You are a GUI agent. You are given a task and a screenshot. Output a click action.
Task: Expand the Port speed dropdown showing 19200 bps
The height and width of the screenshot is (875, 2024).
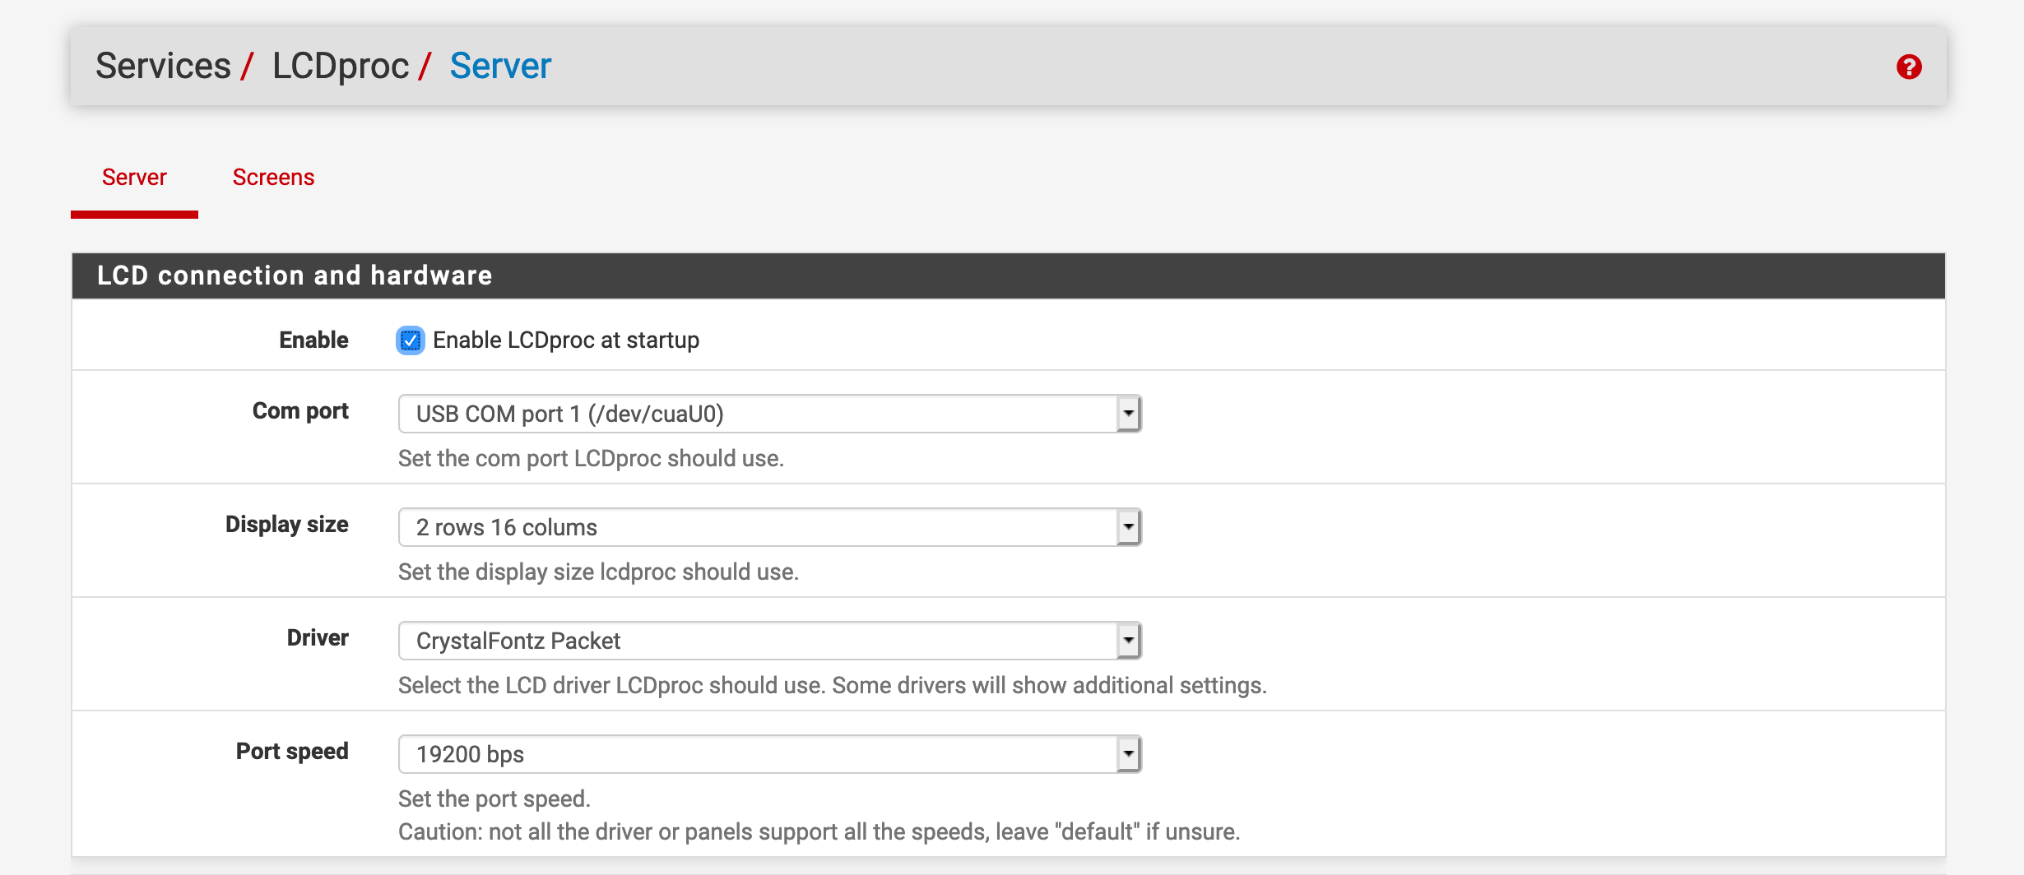point(769,754)
